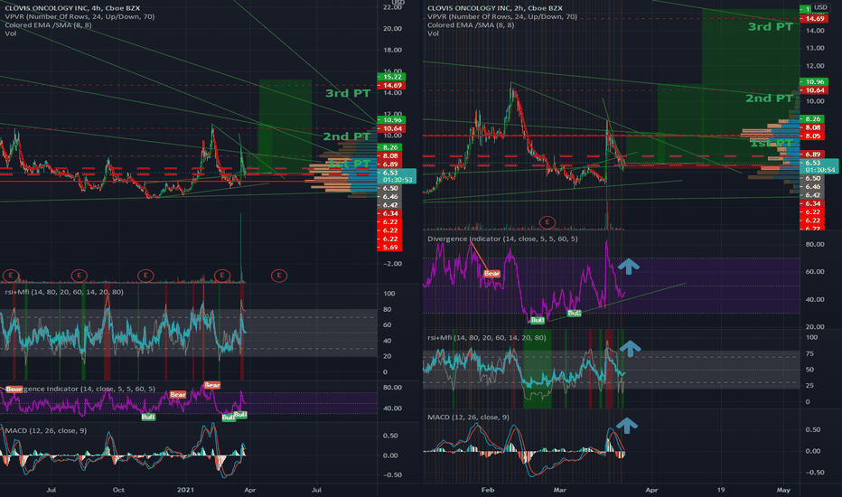Screen dimensions: 842x497
Task: Click the 1st PT text label on 4h chart
Action: 350,164
